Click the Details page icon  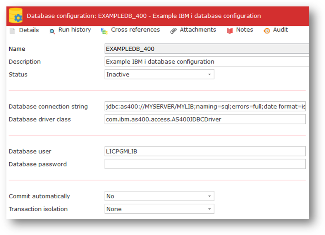pyautogui.click(x=12, y=30)
